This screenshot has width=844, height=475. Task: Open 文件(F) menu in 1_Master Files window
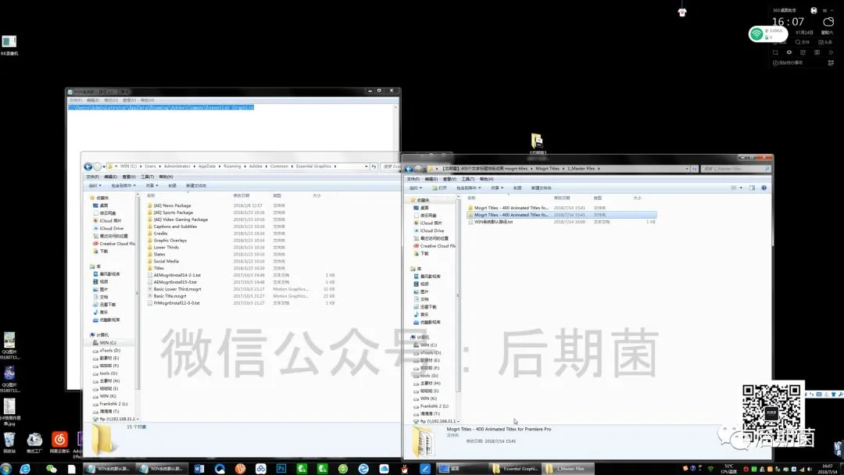(x=413, y=179)
